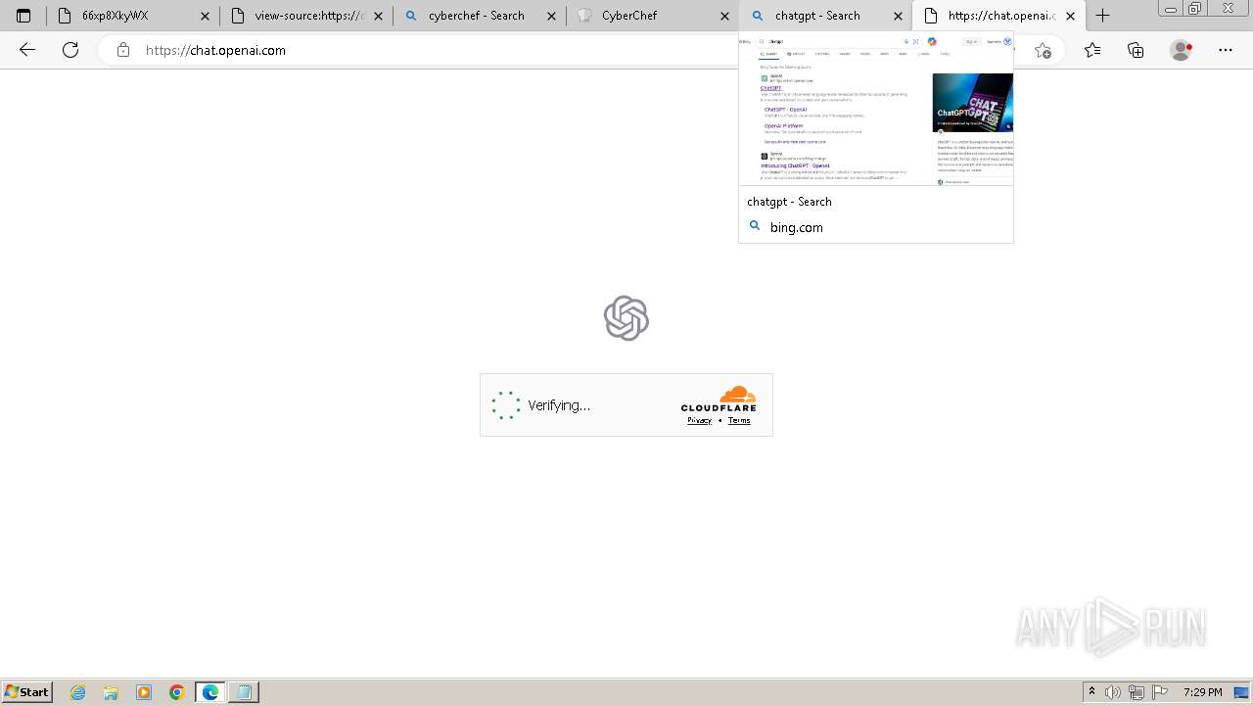Image resolution: width=1253 pixels, height=705 pixels.
Task: Close the cyberchef - Search tab
Action: point(552,16)
